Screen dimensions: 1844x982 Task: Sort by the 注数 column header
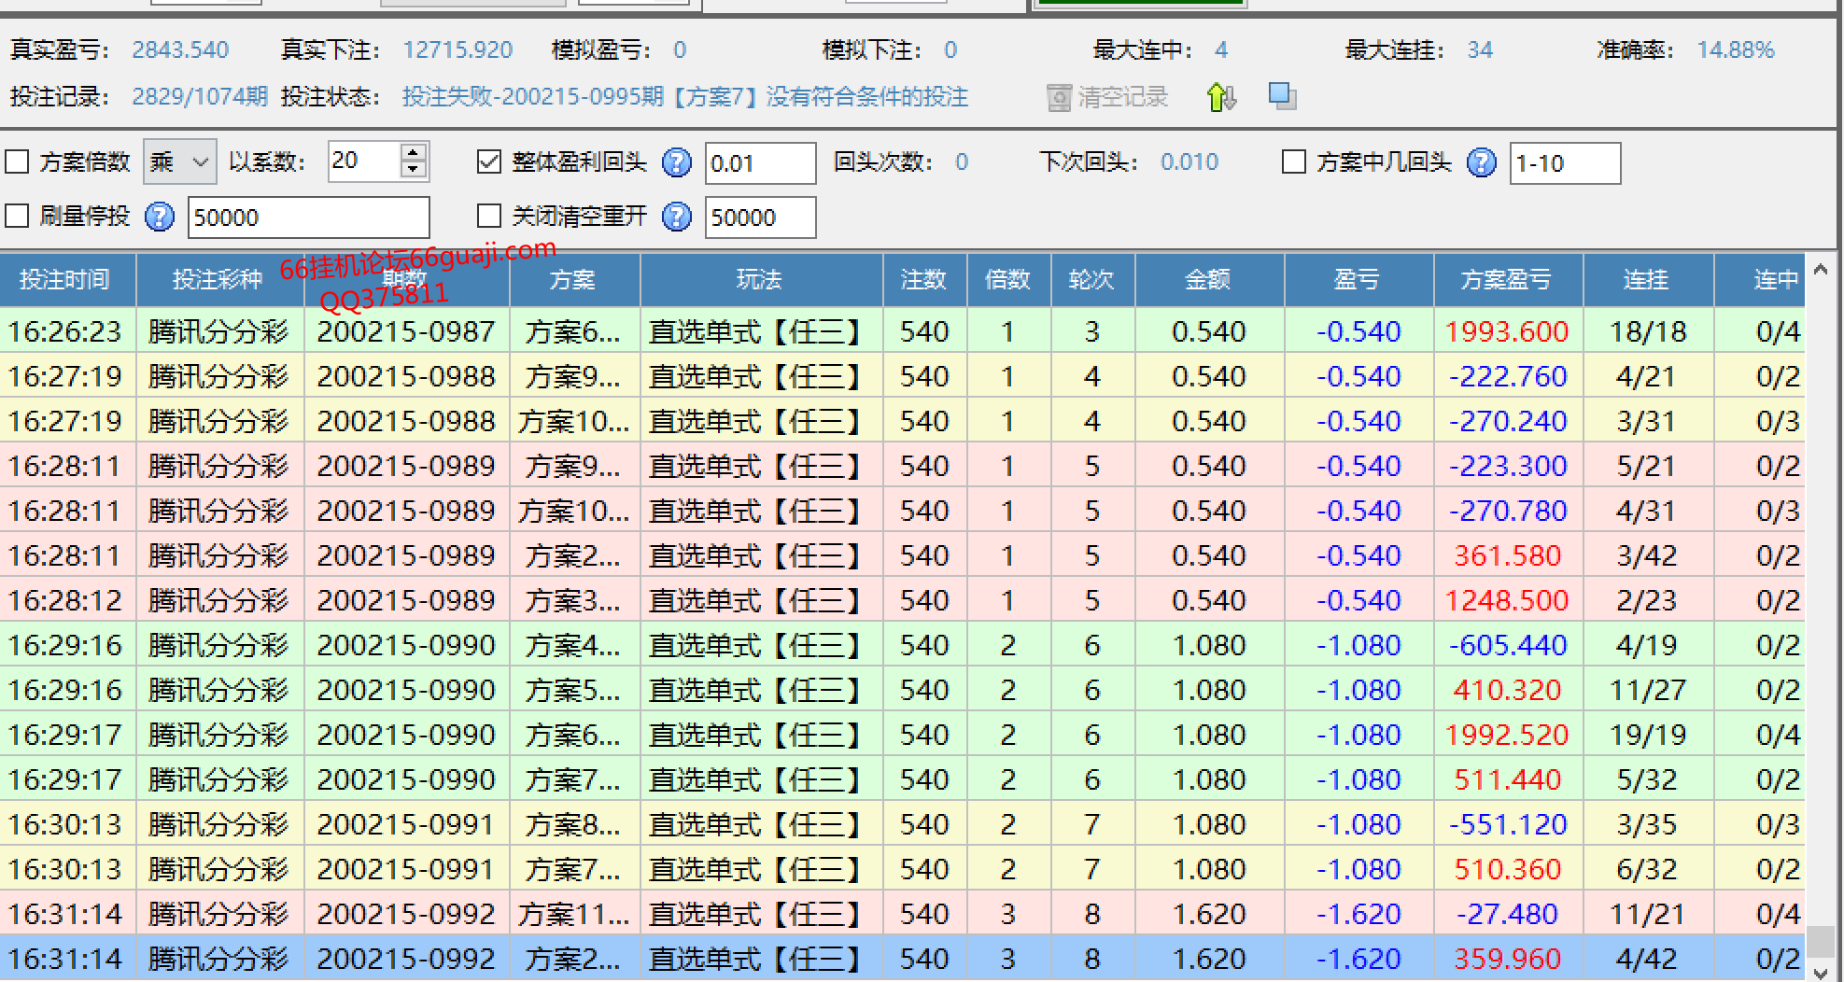point(924,279)
